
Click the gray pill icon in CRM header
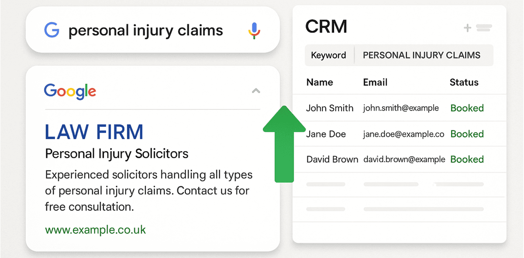click(x=484, y=28)
